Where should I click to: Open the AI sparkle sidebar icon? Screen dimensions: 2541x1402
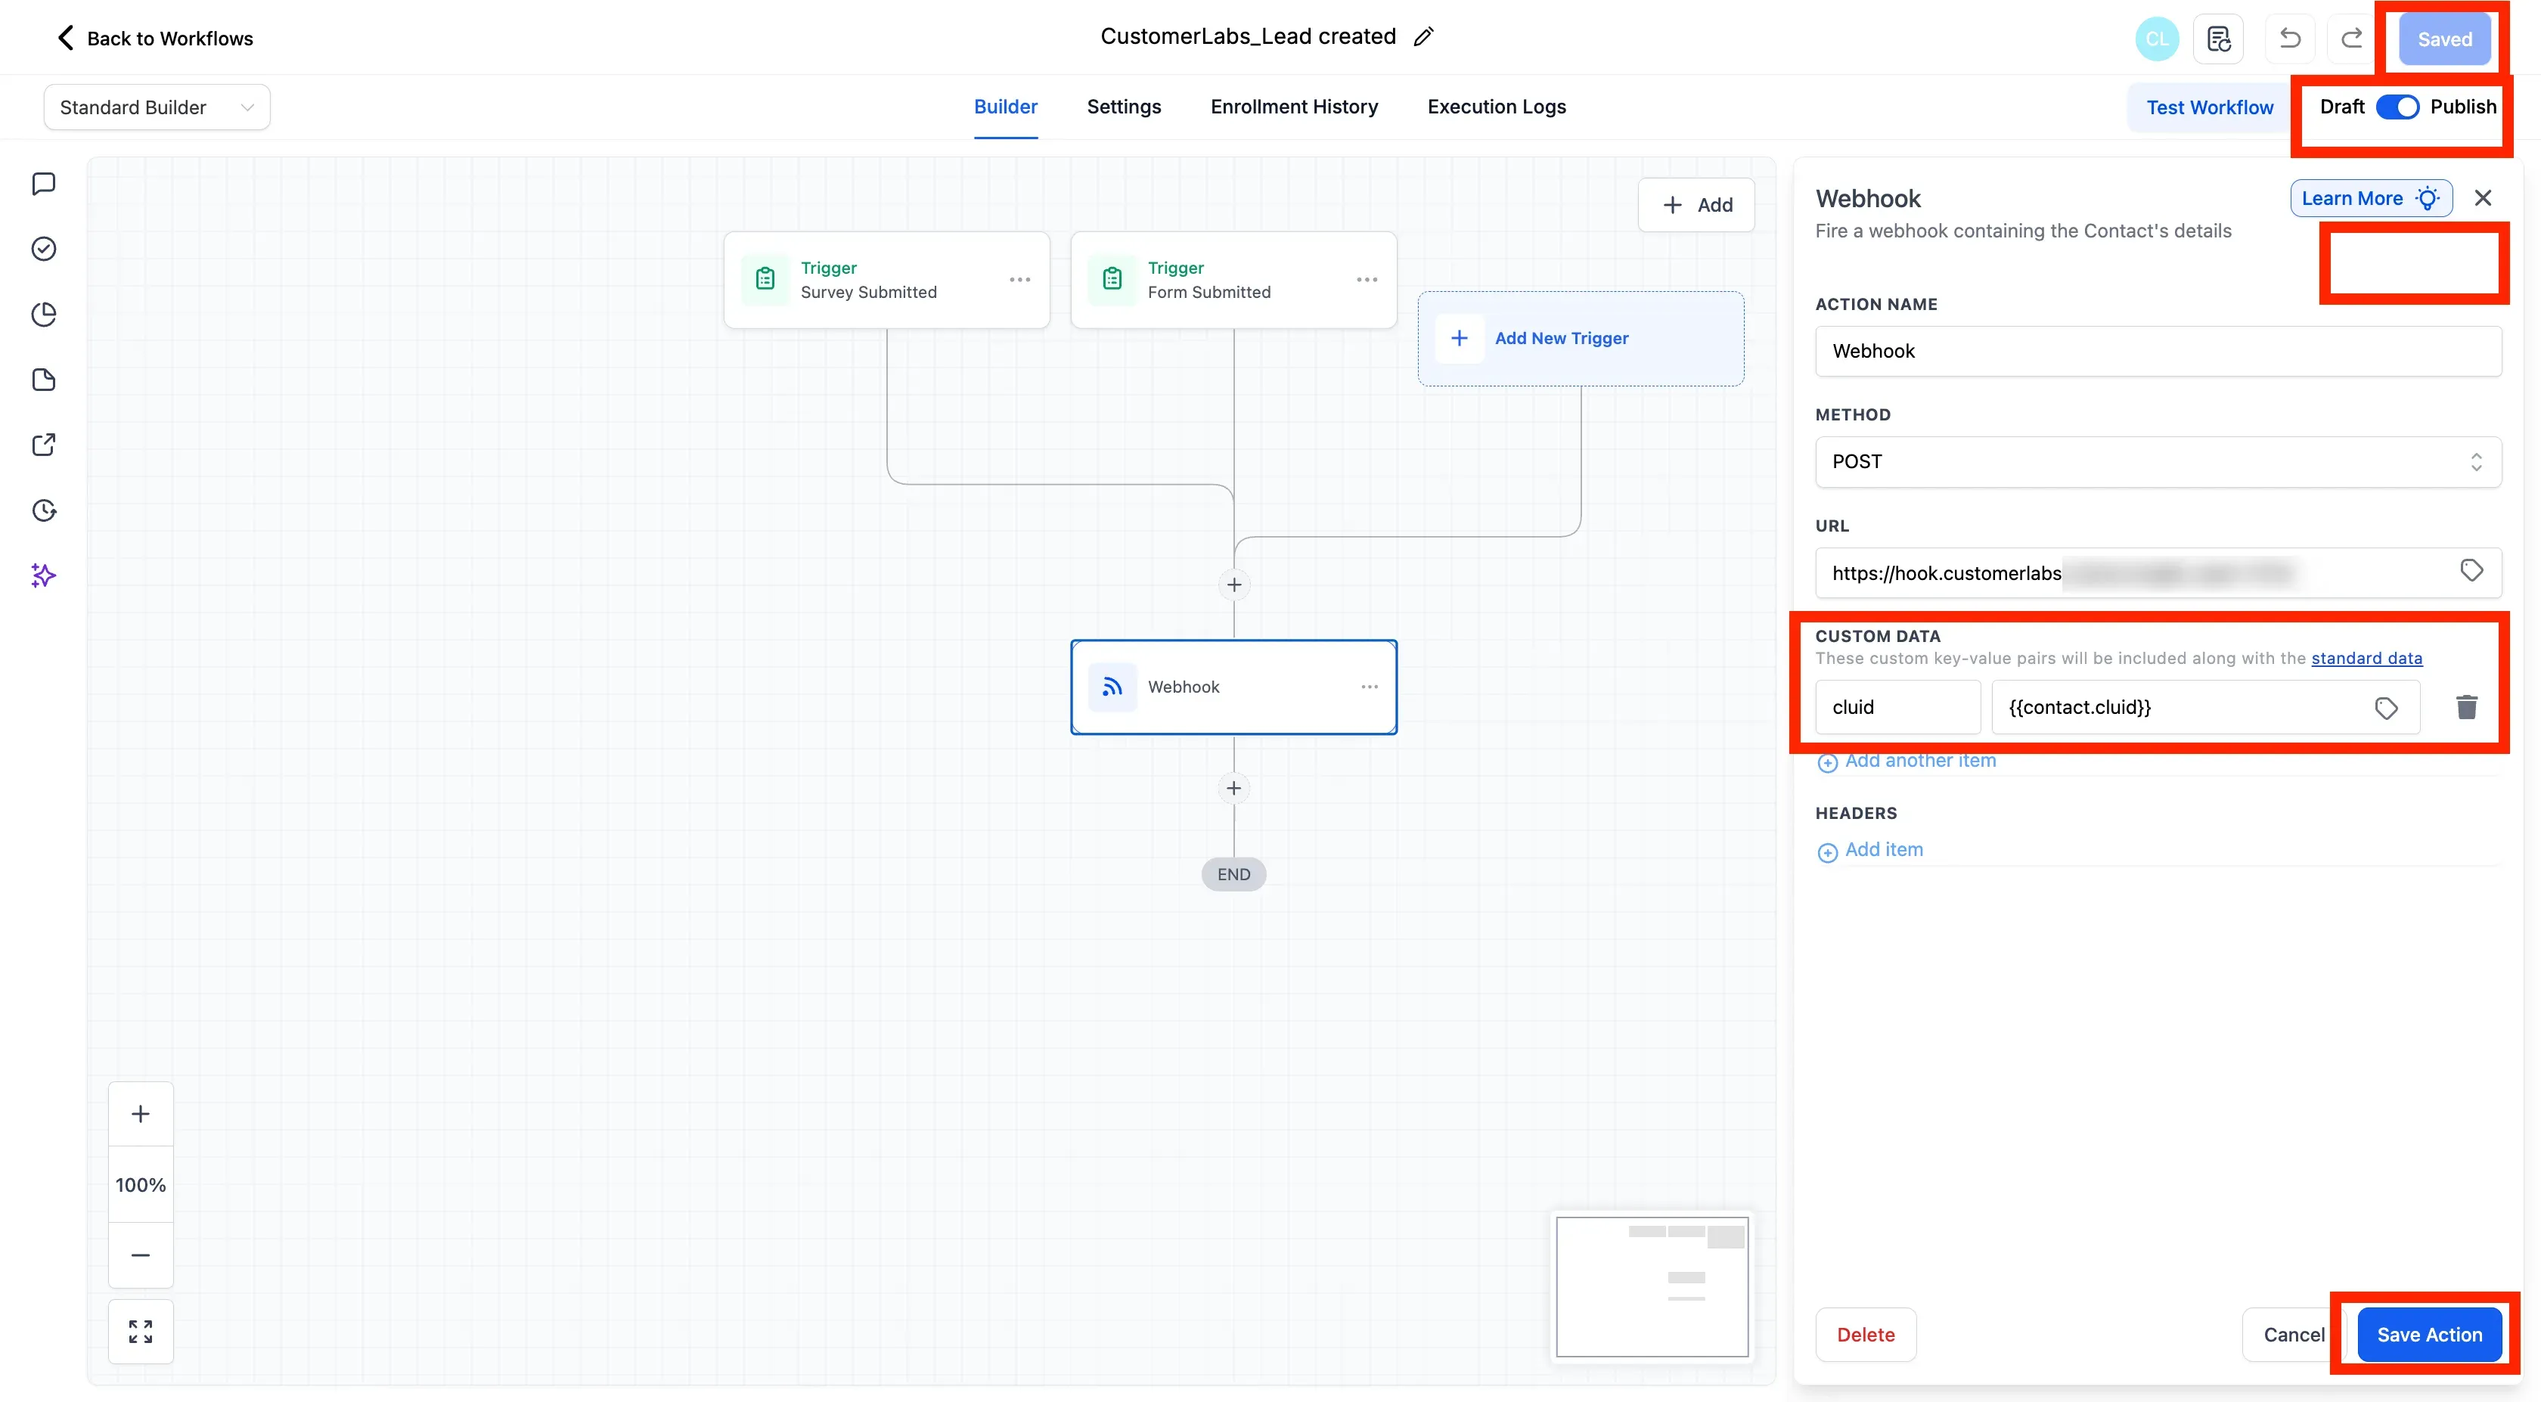click(x=43, y=575)
